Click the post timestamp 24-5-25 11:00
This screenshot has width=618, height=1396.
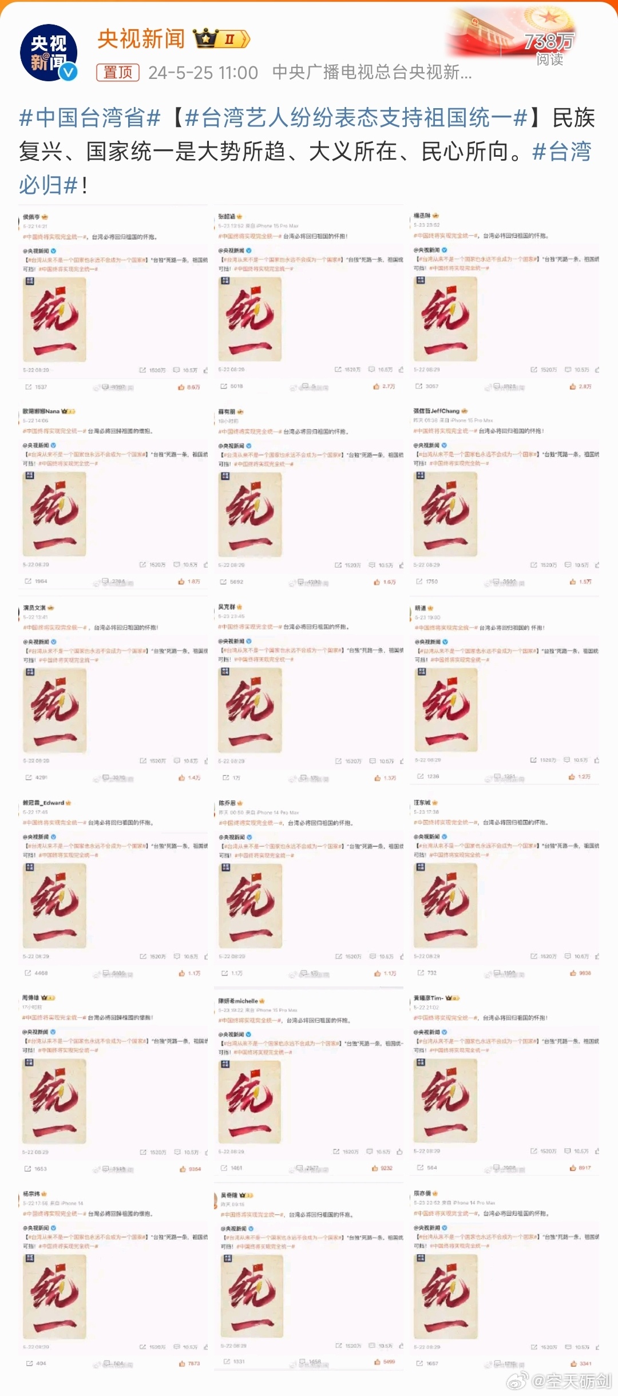tap(203, 73)
